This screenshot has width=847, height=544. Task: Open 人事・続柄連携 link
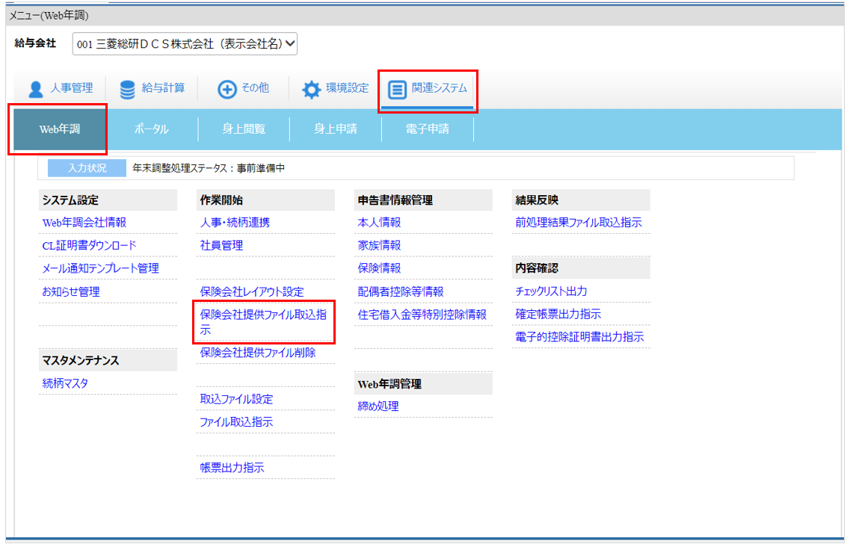[x=235, y=223]
